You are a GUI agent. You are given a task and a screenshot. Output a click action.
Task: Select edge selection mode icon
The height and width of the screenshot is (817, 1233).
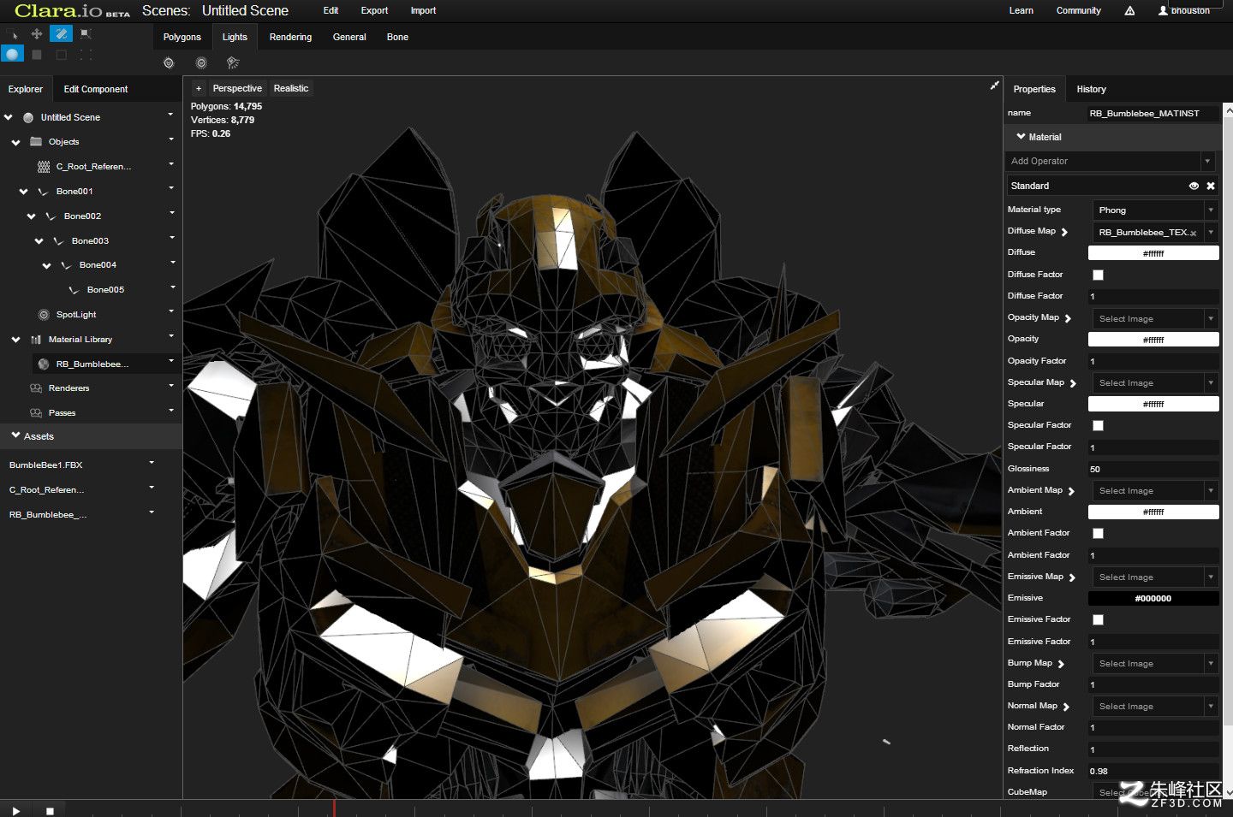coord(61,55)
